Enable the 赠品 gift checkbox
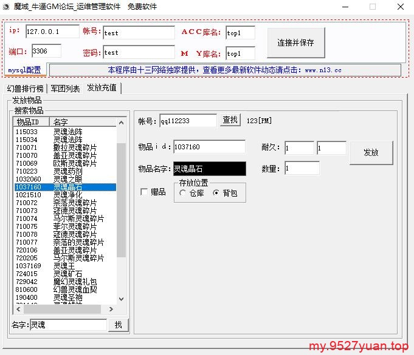This screenshot has height=355, width=414. [x=144, y=192]
